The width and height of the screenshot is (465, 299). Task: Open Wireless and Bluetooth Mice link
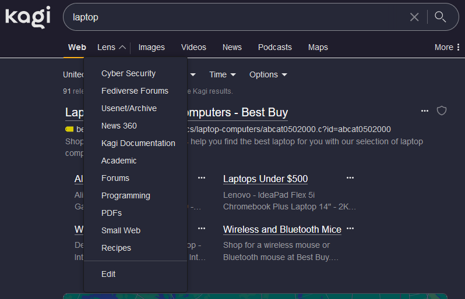282,229
